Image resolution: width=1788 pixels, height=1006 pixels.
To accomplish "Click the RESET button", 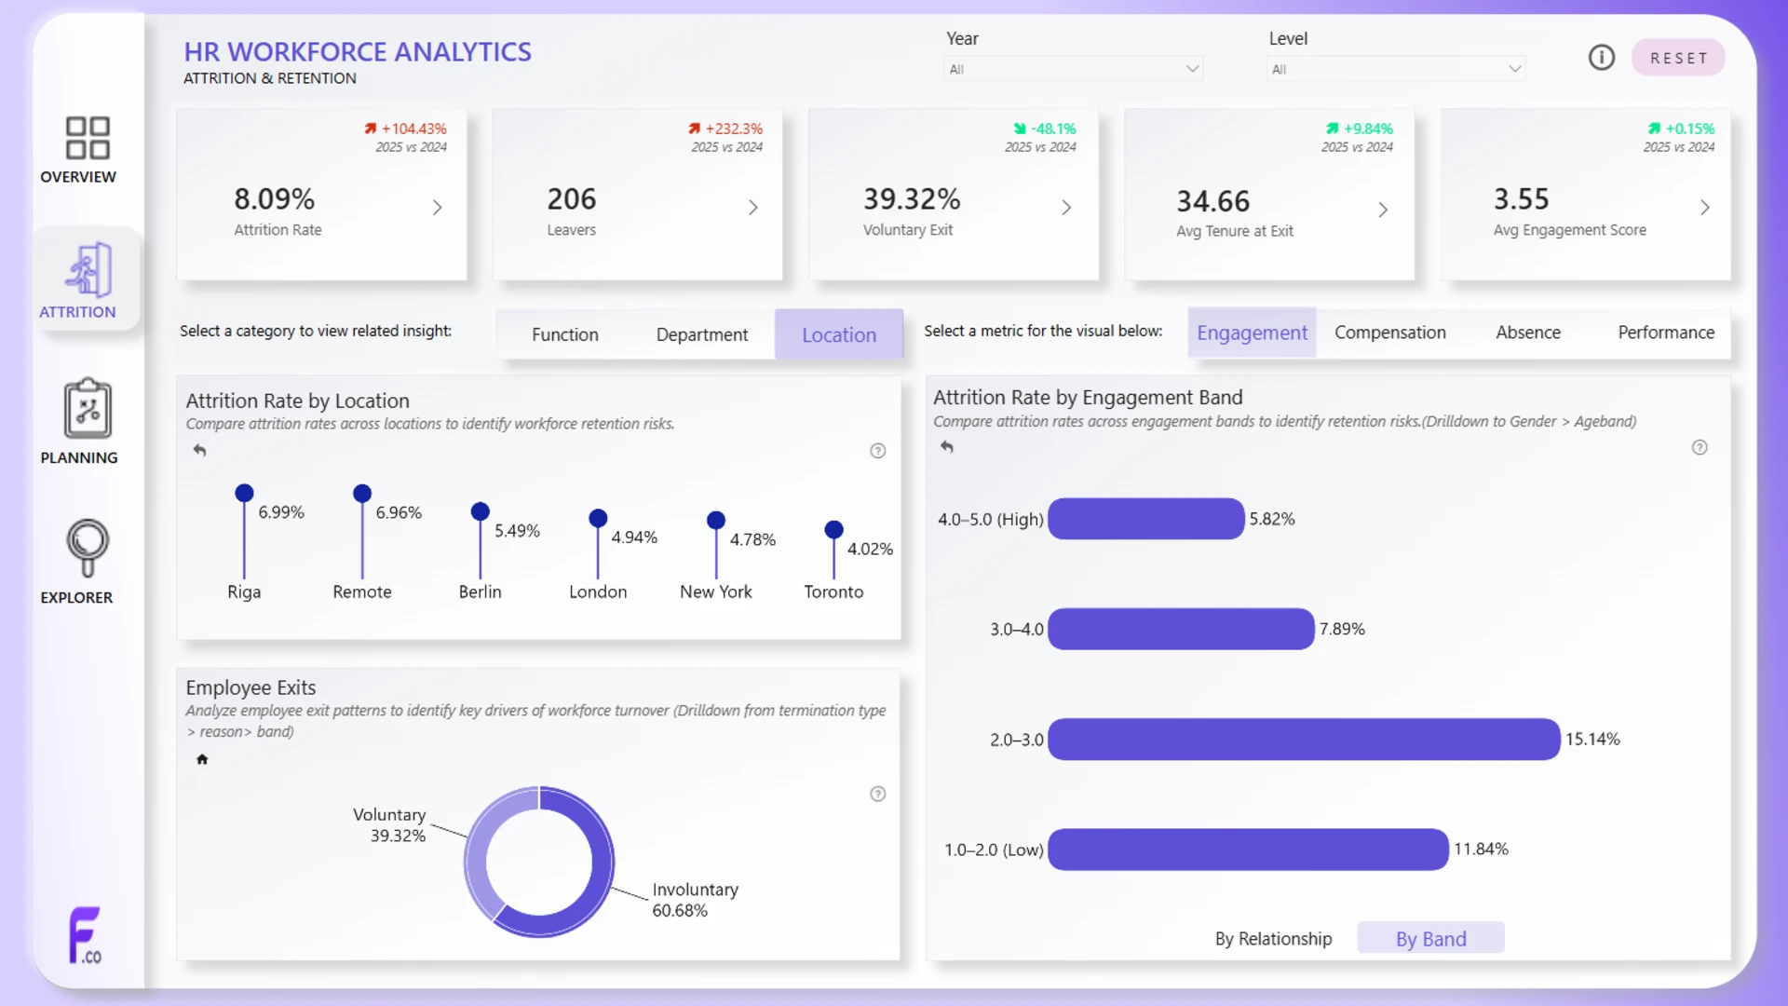I will click(x=1678, y=58).
